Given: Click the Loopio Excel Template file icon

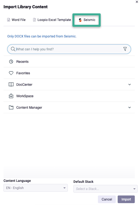Looking at the screenshot, I should pyautogui.click(x=34, y=20).
